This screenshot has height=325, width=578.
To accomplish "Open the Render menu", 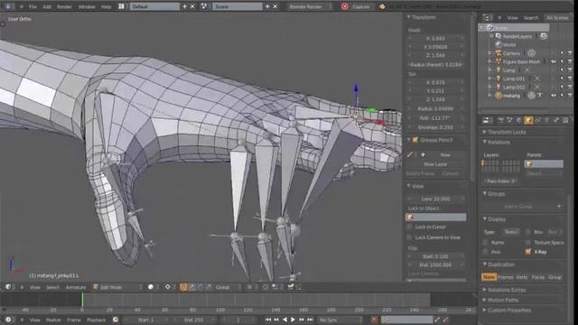I will click(x=64, y=6).
